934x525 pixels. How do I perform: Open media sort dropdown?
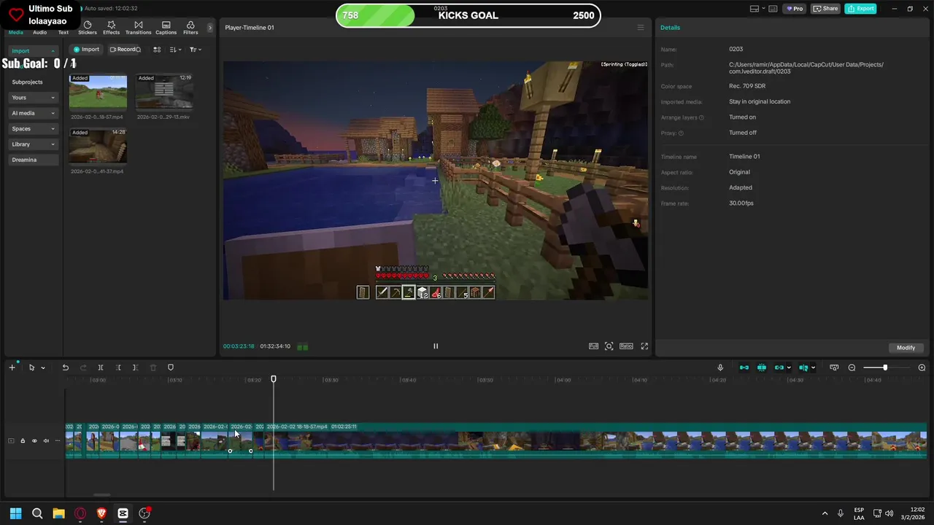click(176, 50)
